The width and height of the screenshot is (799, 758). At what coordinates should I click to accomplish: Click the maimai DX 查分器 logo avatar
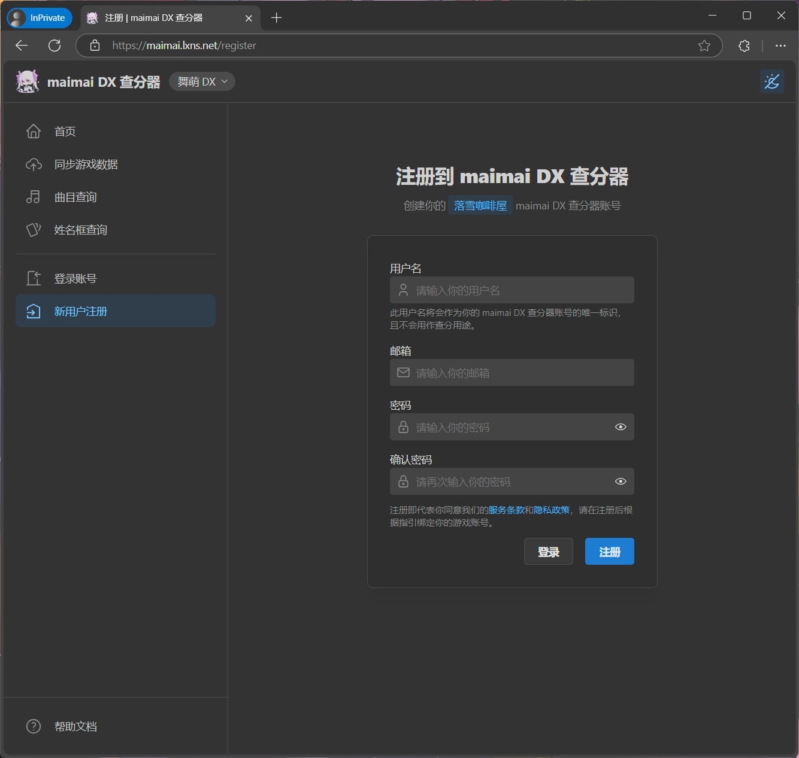28,82
